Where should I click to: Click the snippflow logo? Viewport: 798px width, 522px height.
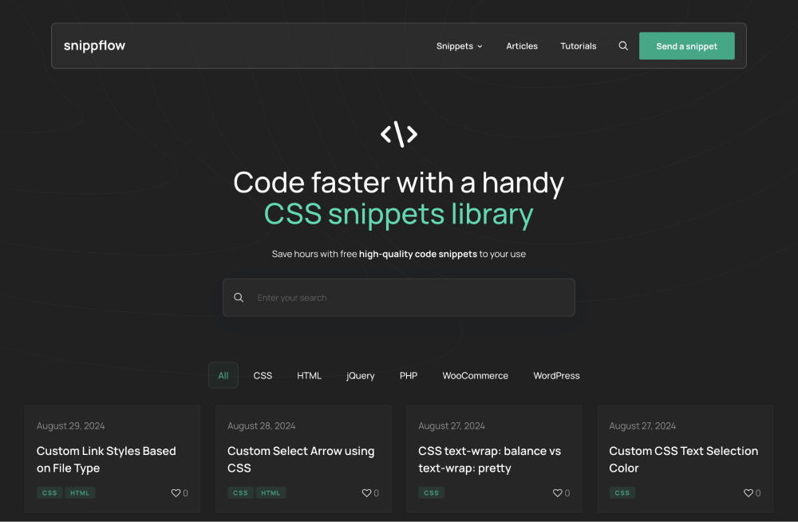[x=94, y=45]
